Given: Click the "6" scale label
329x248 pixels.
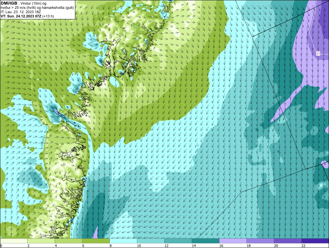Looking at the screenshot, I should (83, 246).
